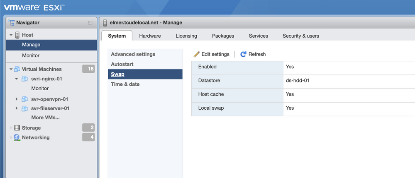Click the Yes value for Enabled

290,67
